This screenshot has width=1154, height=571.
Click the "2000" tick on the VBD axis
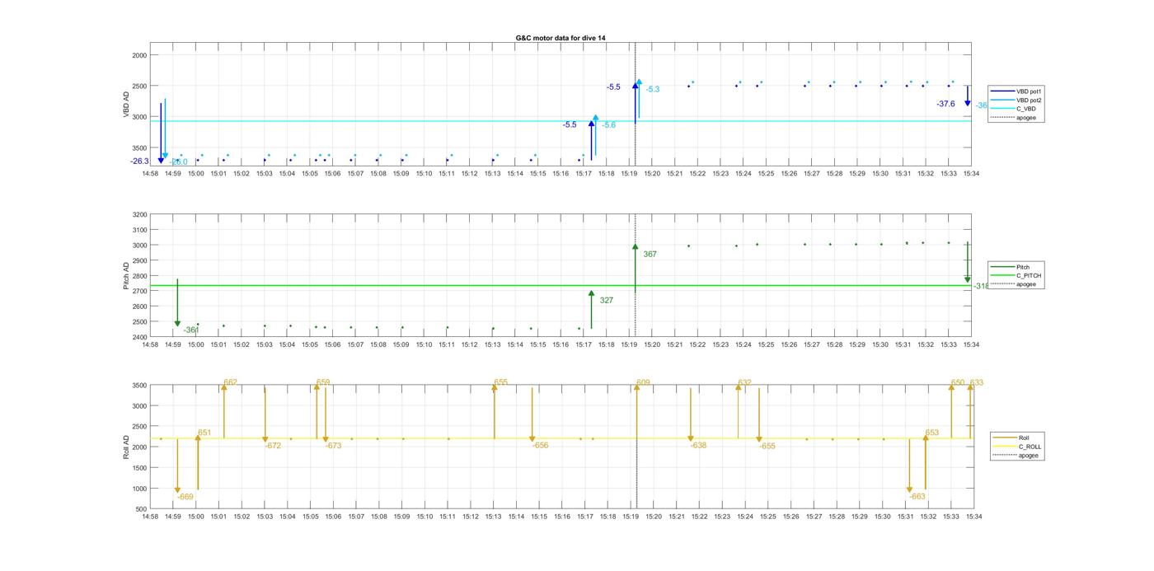pyautogui.click(x=139, y=55)
